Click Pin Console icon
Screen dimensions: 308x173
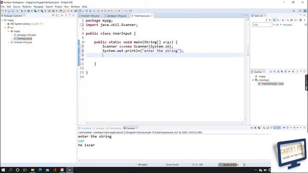[283, 128]
